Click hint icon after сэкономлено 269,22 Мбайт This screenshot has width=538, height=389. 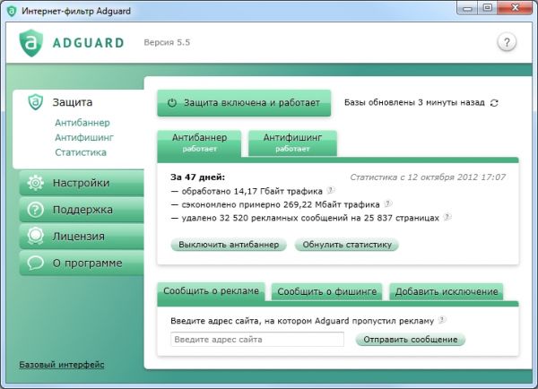[387, 203]
